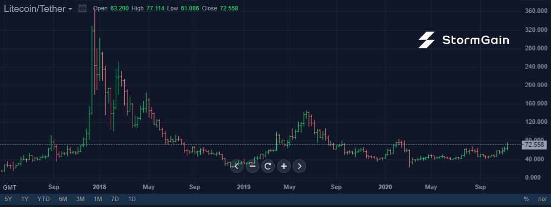
Task: Click the 2019 label on time axis
Action: [x=243, y=187]
